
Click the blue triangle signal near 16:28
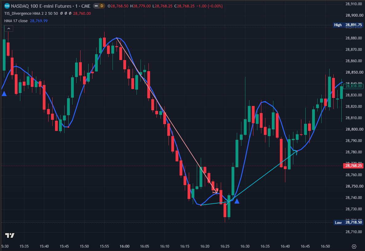point(237,201)
